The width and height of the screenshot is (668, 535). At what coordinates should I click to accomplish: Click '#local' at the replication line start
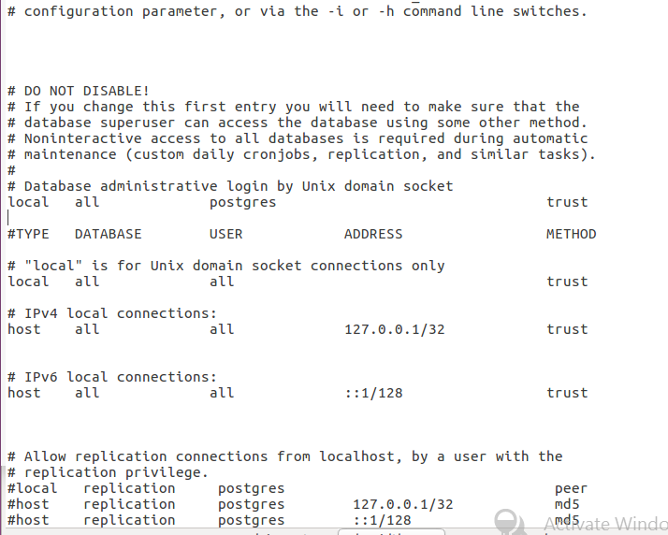click(x=32, y=488)
